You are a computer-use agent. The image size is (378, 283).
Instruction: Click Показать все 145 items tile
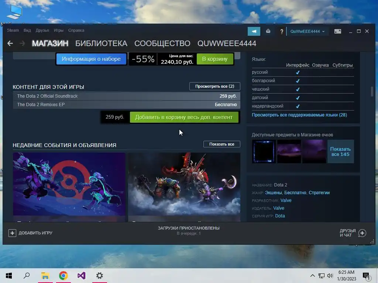[340, 151]
